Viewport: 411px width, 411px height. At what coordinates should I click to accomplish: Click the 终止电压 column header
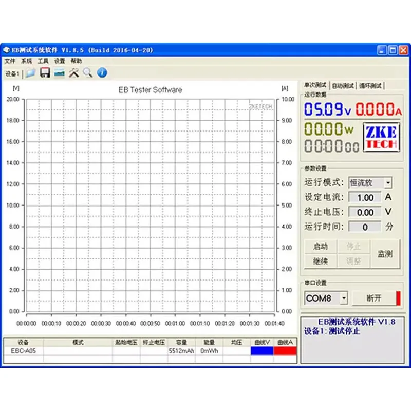(x=154, y=342)
